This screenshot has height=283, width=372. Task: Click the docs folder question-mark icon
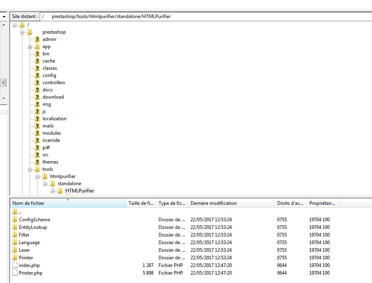37,90
